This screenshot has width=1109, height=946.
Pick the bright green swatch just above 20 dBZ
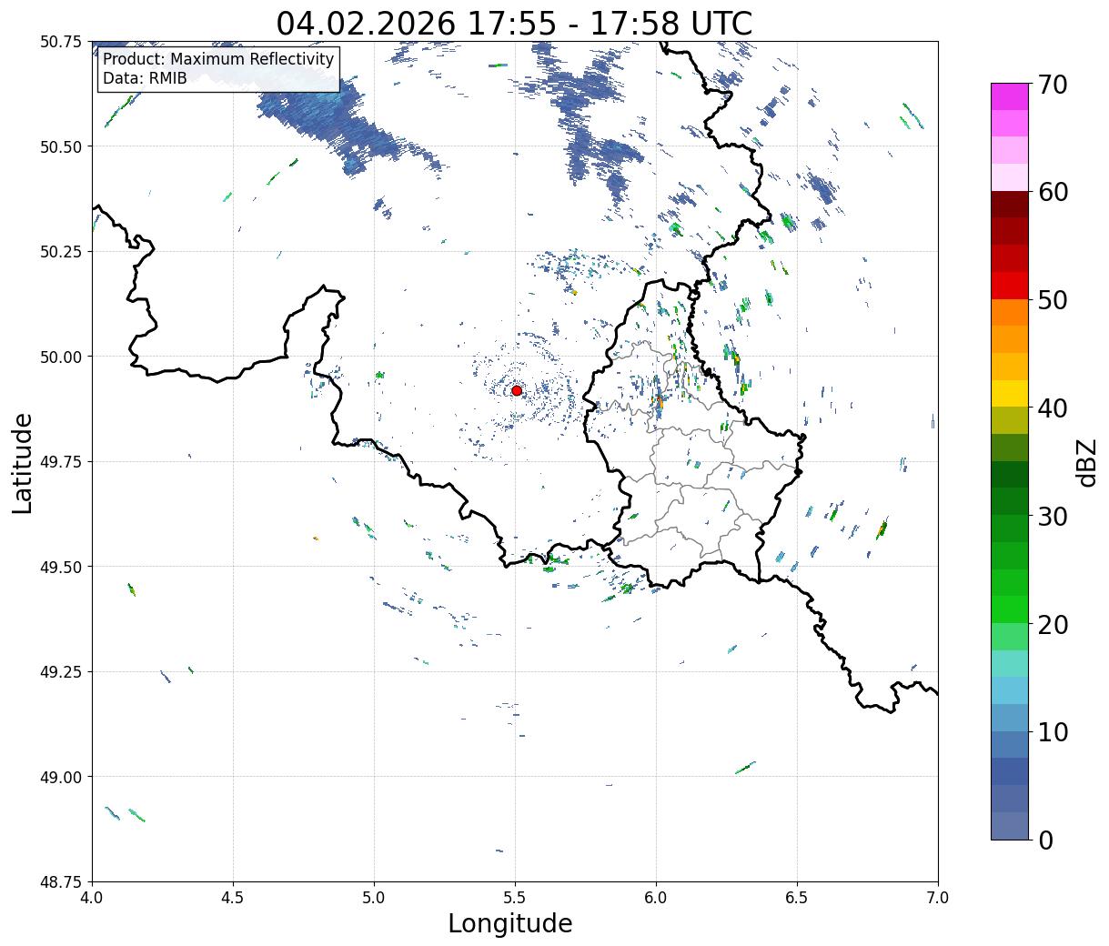[1010, 609]
